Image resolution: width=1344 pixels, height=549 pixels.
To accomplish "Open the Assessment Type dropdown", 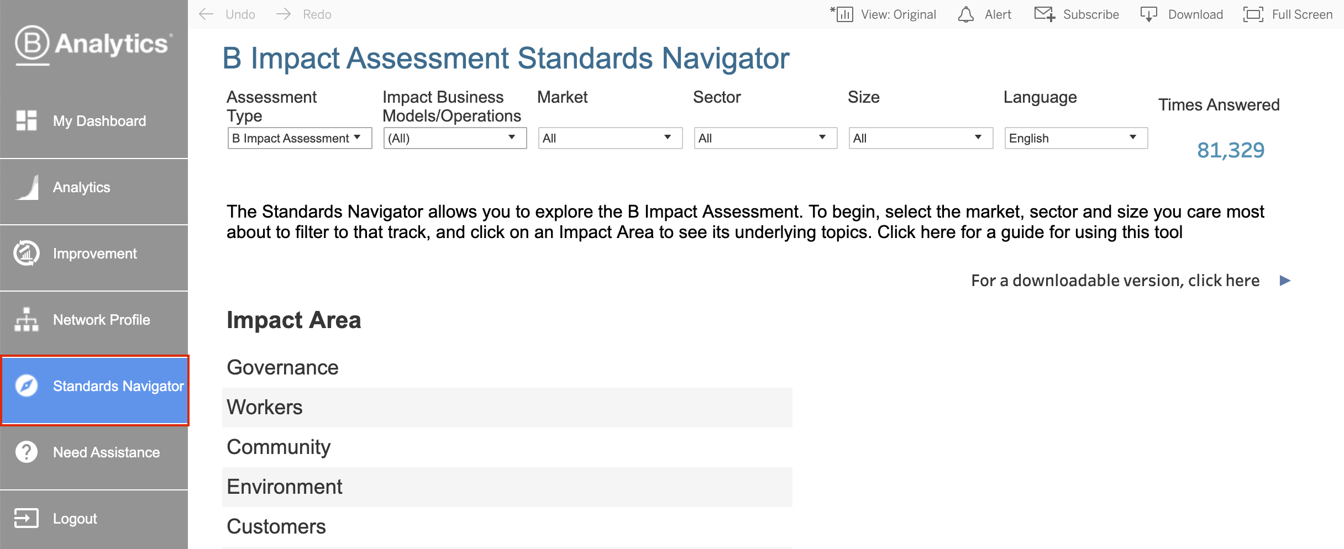I will (x=300, y=138).
